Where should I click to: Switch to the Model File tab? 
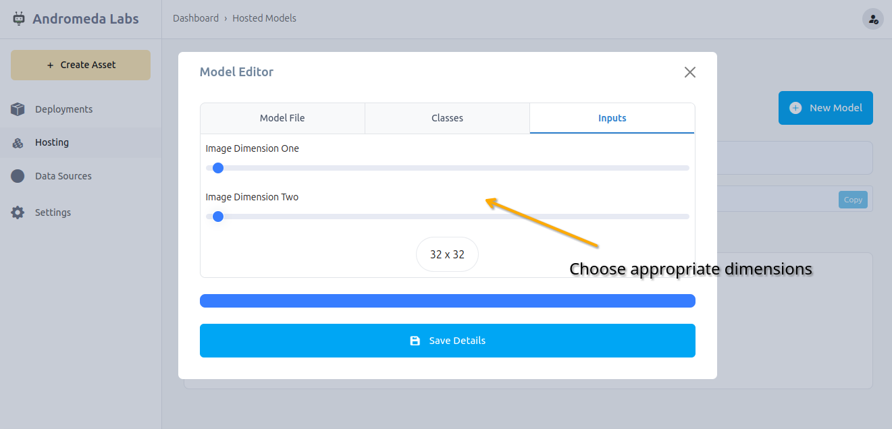coord(282,118)
